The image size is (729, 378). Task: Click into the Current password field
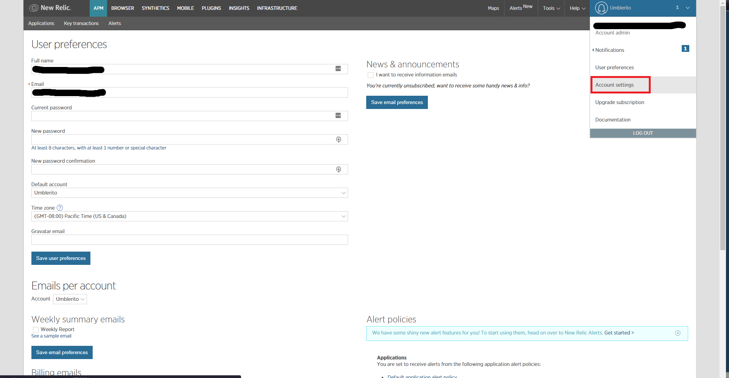point(190,116)
